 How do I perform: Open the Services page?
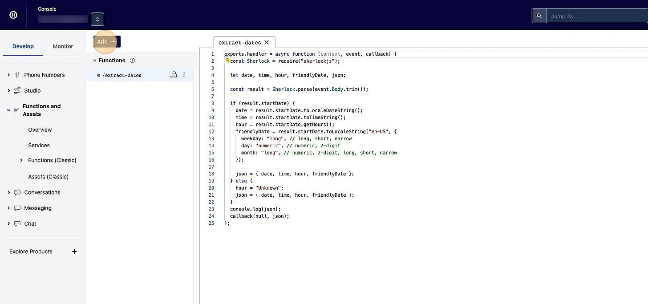[x=39, y=146]
